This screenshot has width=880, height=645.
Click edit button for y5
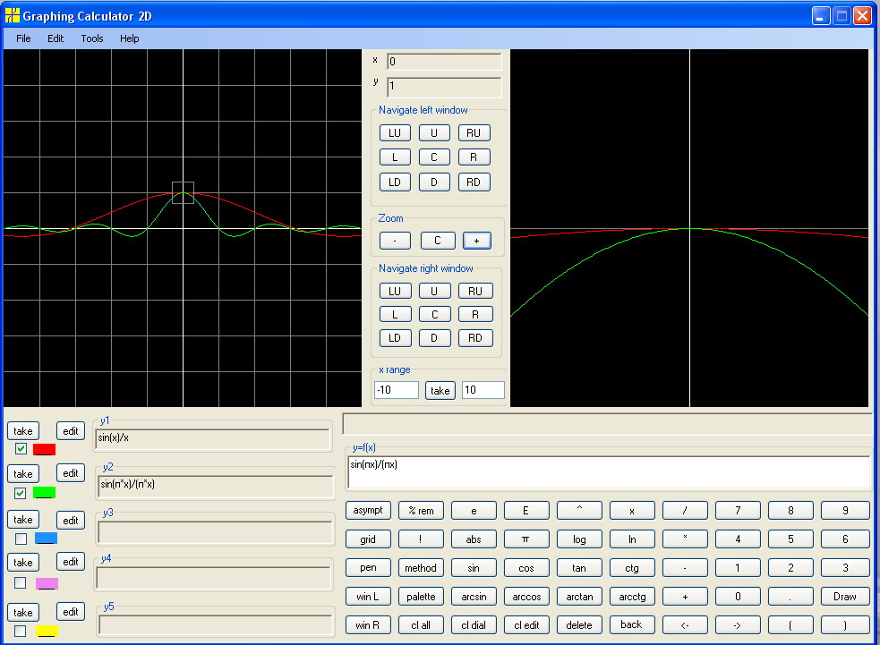pyautogui.click(x=70, y=611)
